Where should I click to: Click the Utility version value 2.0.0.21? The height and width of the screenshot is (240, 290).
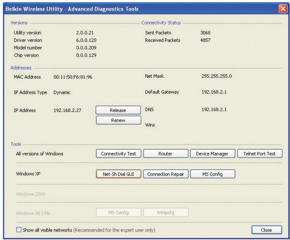pyautogui.click(x=85, y=33)
